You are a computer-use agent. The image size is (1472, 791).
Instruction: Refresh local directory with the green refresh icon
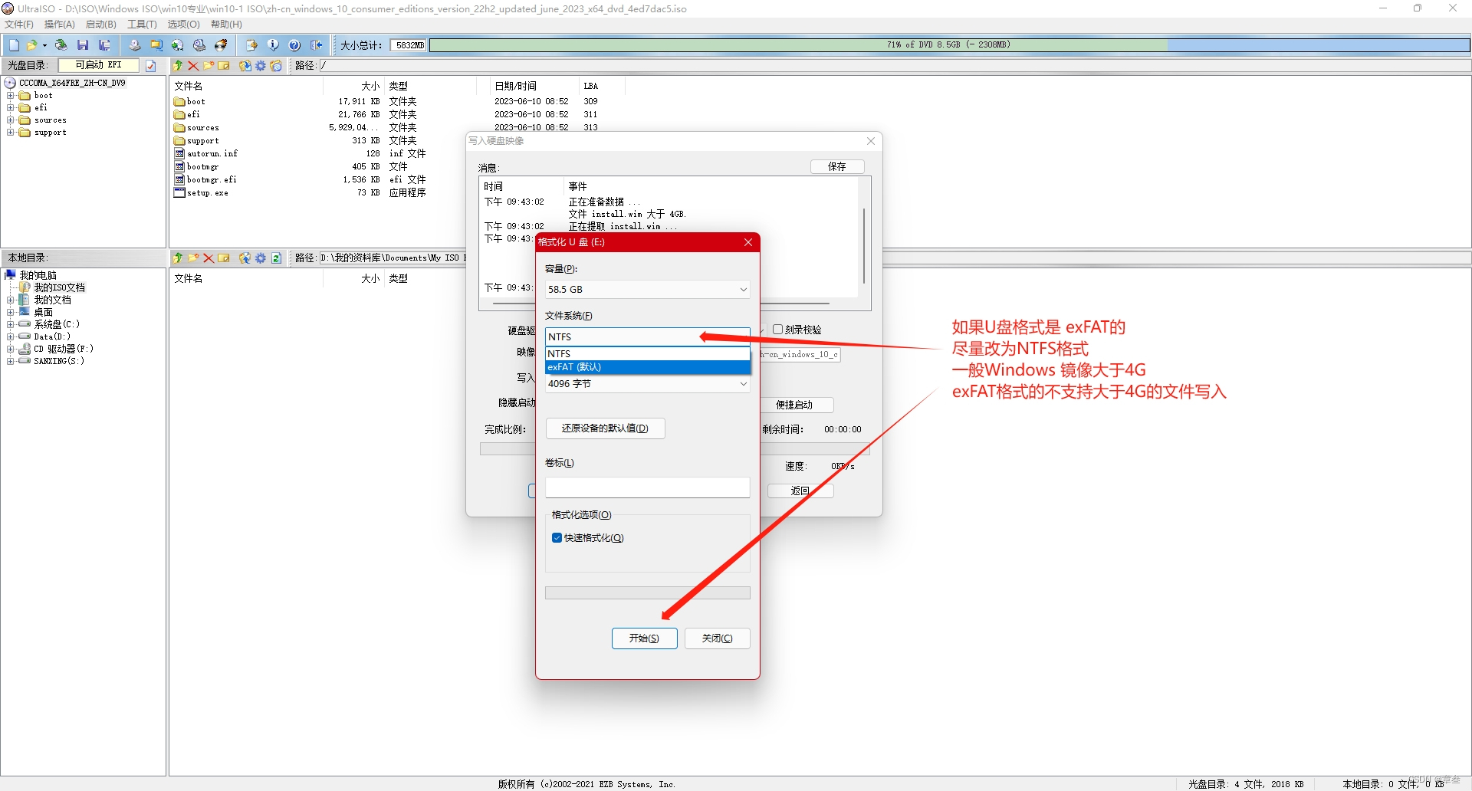pyautogui.click(x=277, y=258)
